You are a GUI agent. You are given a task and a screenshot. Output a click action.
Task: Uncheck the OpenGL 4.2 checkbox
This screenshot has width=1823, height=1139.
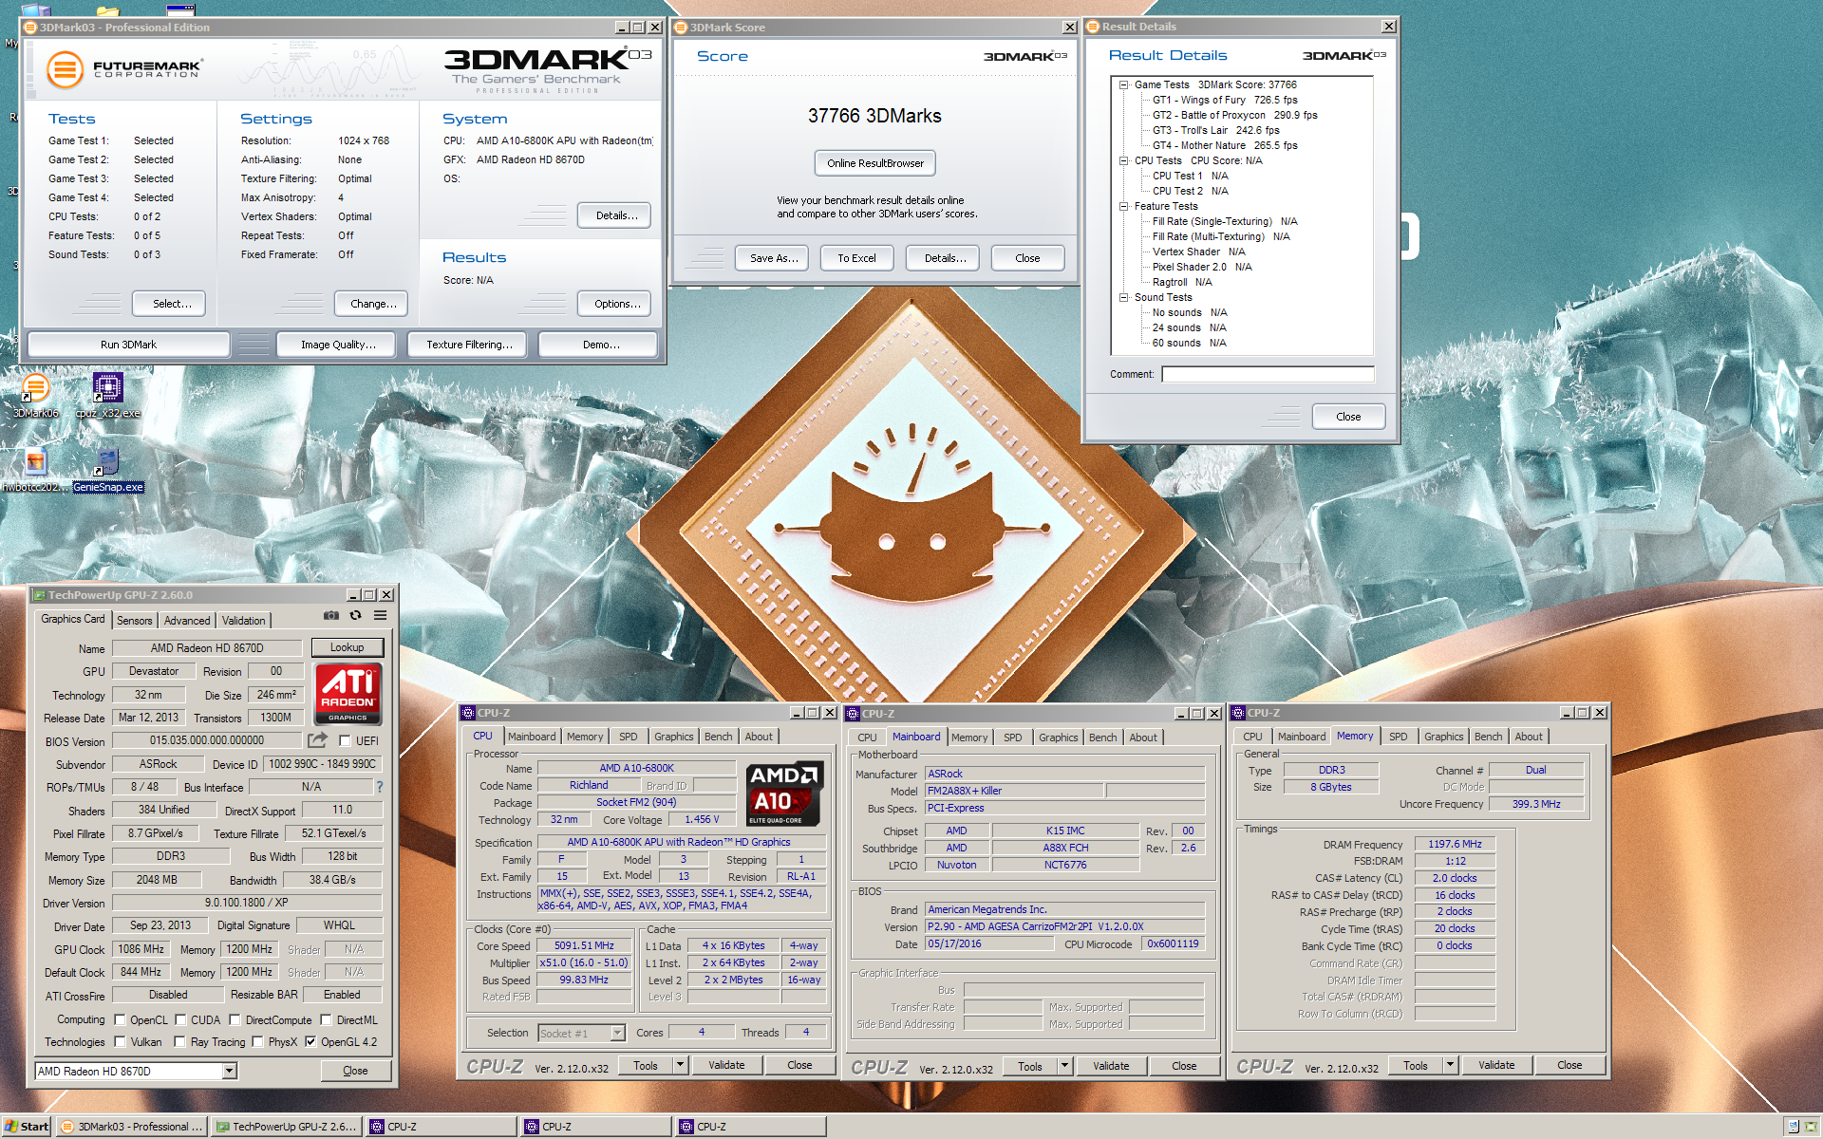click(310, 1042)
